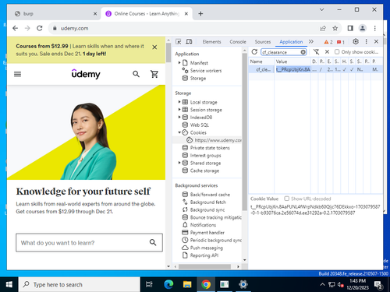The height and width of the screenshot is (292, 390).
Task: Open DevTools more options menu
Action: tap(366, 41)
